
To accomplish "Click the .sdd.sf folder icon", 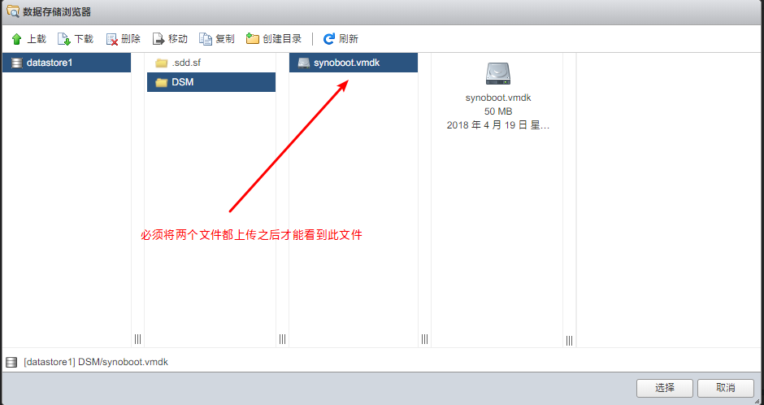I will [x=161, y=63].
